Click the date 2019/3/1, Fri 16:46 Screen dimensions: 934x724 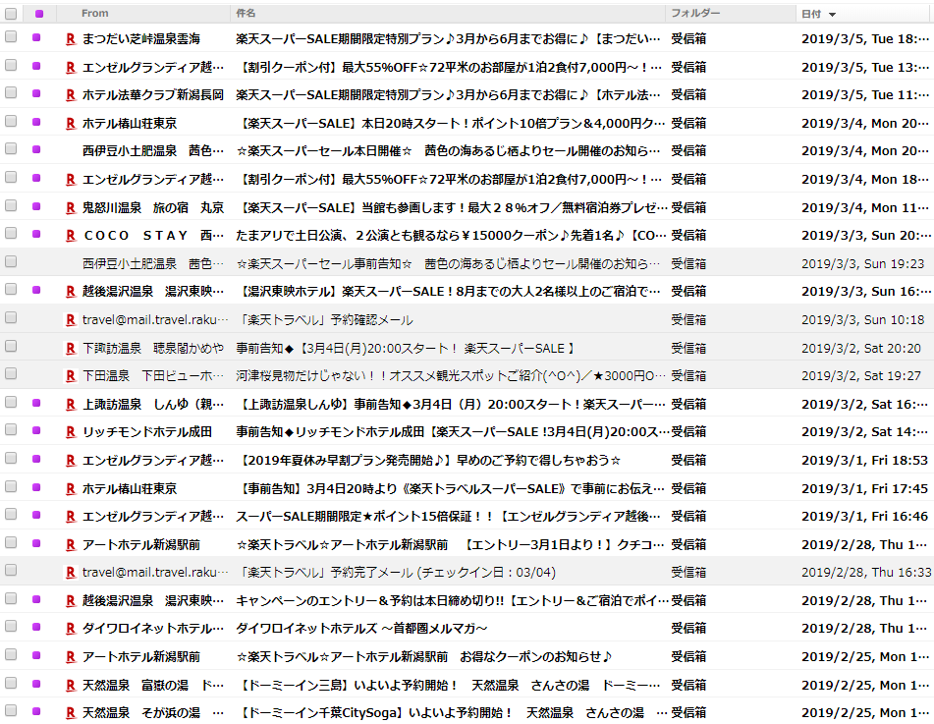(864, 517)
